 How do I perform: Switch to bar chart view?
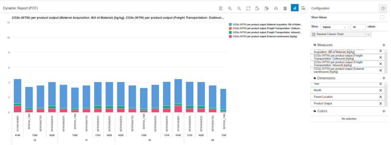point(294,8)
